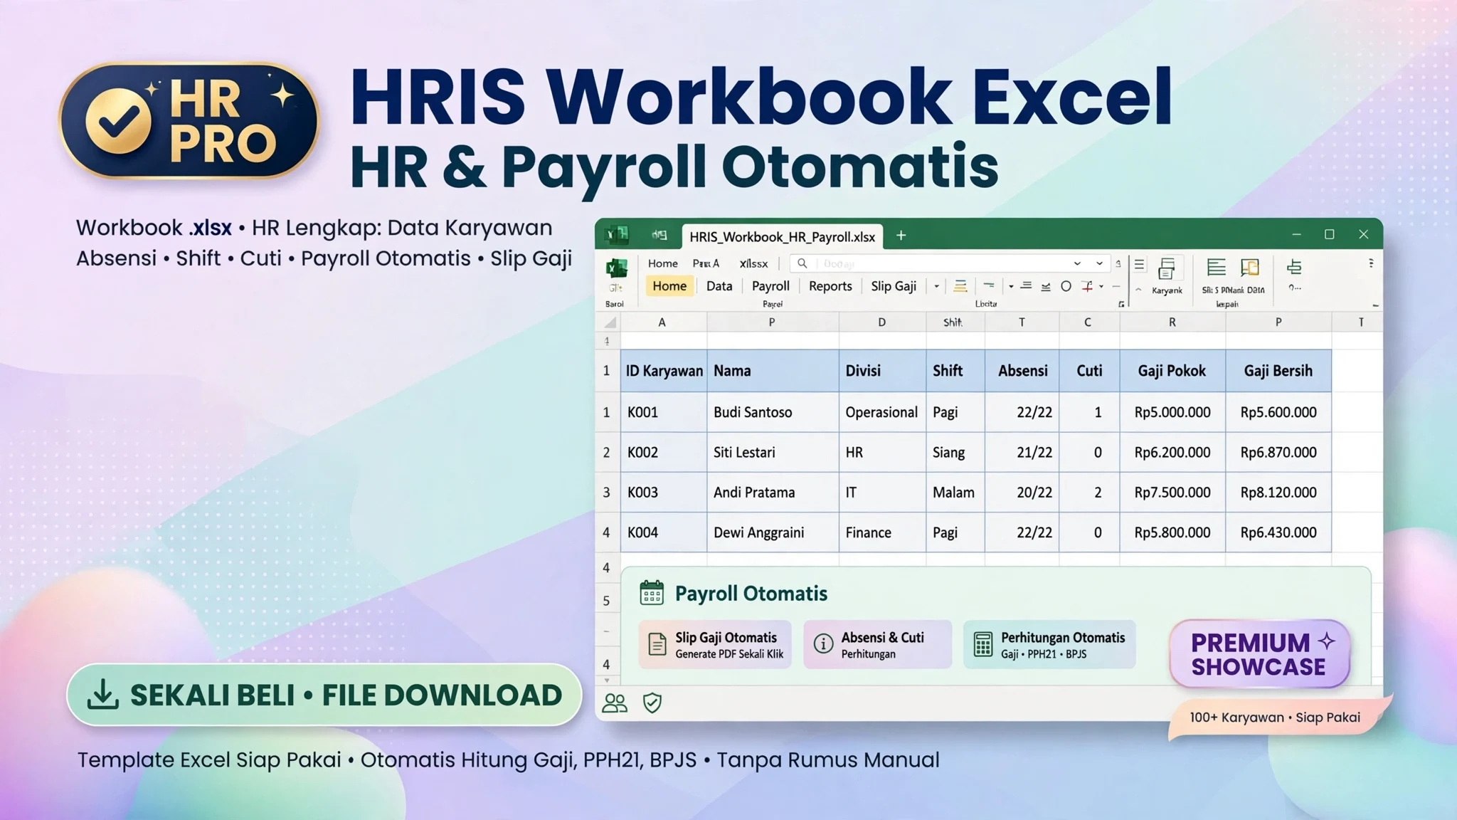Select the K003 employee ID cell
1457x820 pixels.
pyautogui.click(x=664, y=492)
